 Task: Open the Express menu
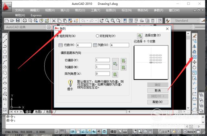click(x=36, y=16)
